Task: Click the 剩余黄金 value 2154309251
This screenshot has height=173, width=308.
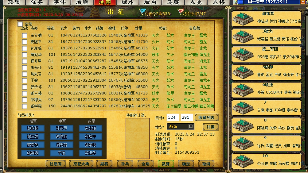Action: (187, 152)
